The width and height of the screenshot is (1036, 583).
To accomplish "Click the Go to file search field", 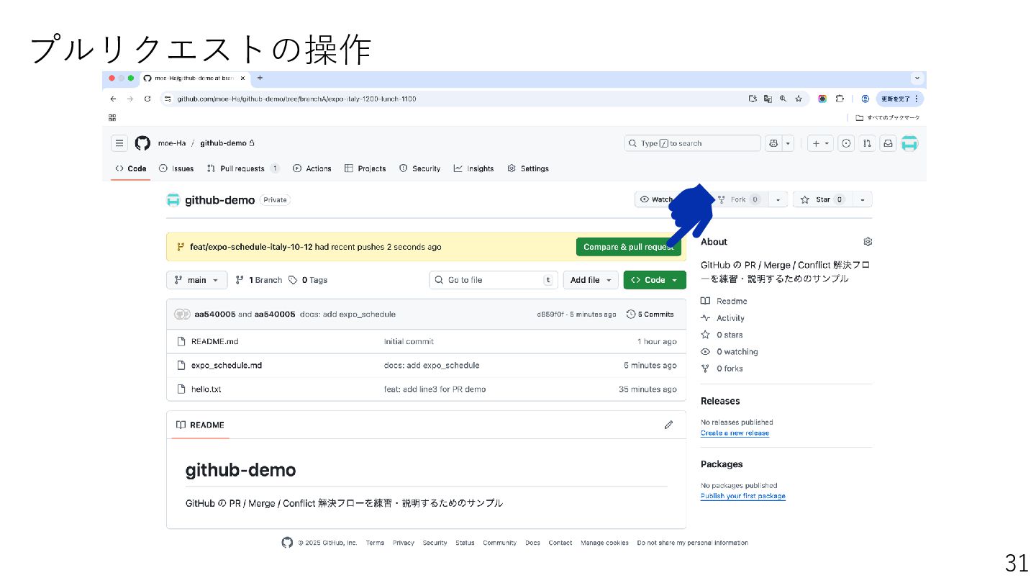I will [x=494, y=280].
